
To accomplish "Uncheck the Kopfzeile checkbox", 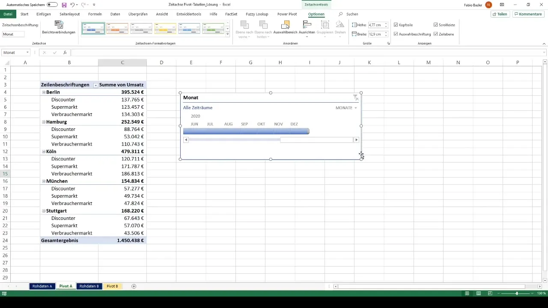I will tap(396, 25).
